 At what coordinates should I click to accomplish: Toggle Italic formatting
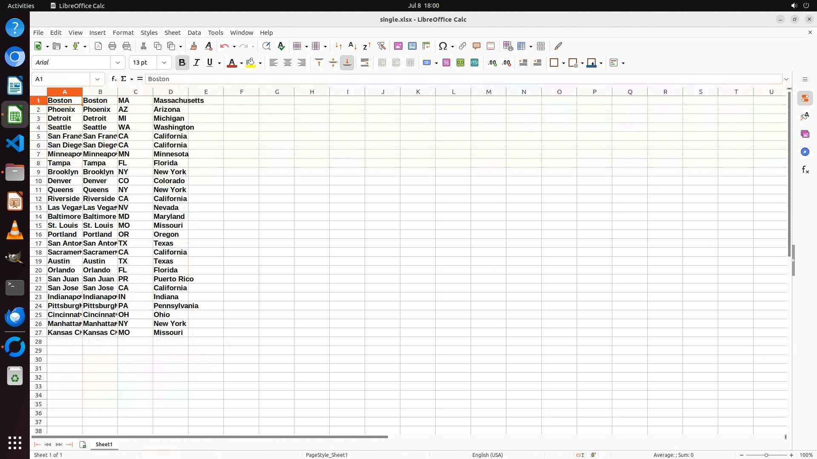point(196,63)
